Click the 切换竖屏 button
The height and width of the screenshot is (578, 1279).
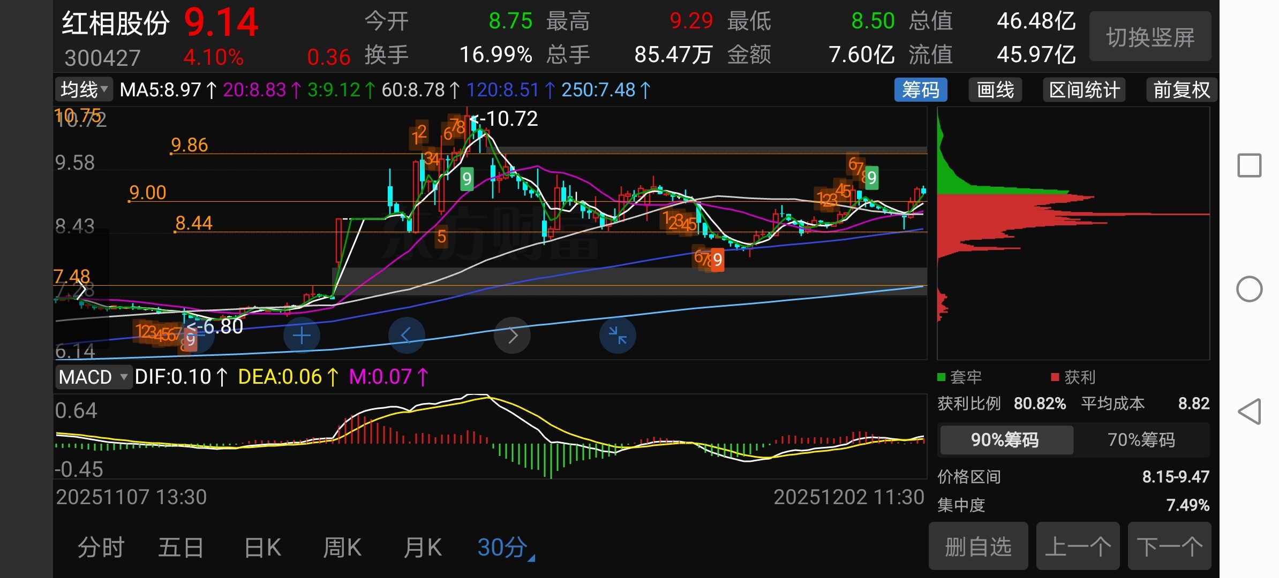pos(1150,37)
